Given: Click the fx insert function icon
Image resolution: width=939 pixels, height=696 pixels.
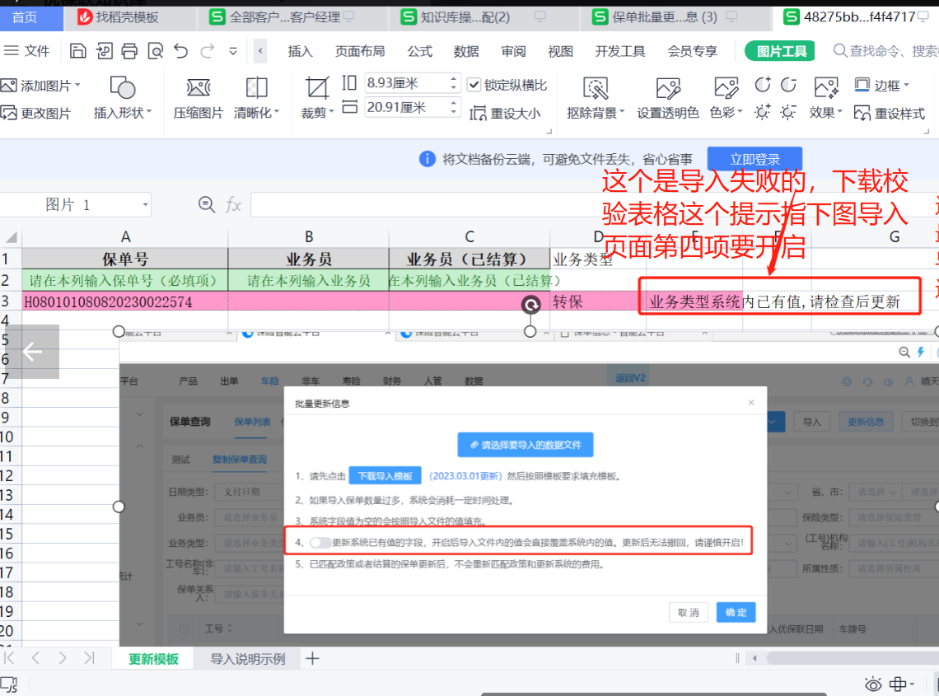Looking at the screenshot, I should point(233,205).
